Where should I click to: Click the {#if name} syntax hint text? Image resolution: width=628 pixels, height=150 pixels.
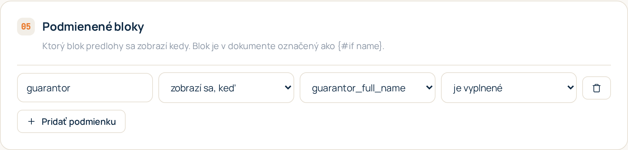(361, 46)
